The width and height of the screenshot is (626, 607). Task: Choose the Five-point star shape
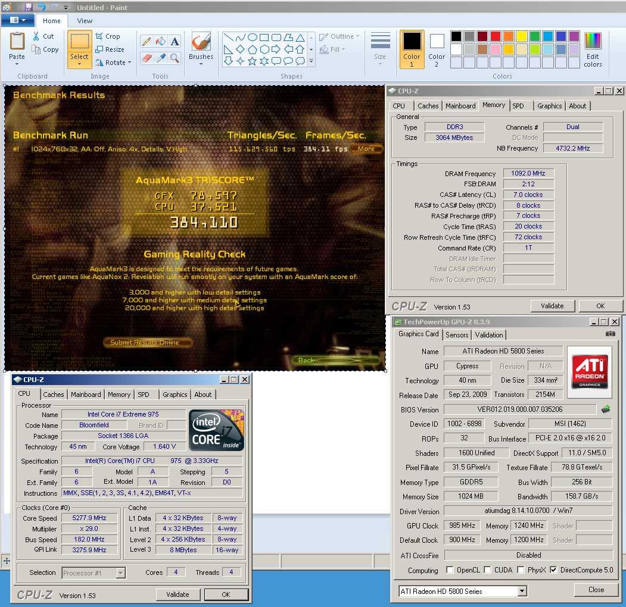click(x=253, y=61)
